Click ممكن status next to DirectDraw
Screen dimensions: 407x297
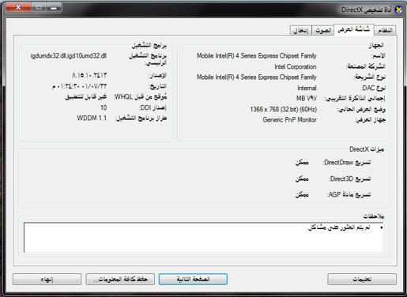tap(302, 163)
